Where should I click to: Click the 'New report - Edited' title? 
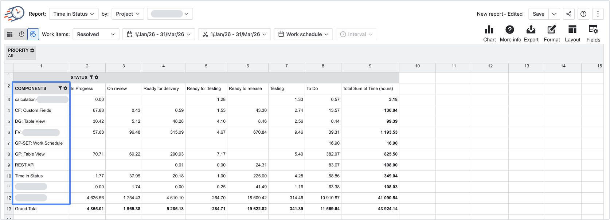click(500, 14)
